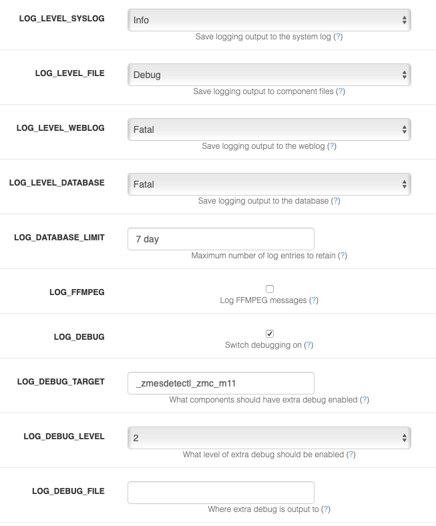Click the LOG_DEBUG_TARGET text field
Screen dimensions: 436x526
(221, 383)
